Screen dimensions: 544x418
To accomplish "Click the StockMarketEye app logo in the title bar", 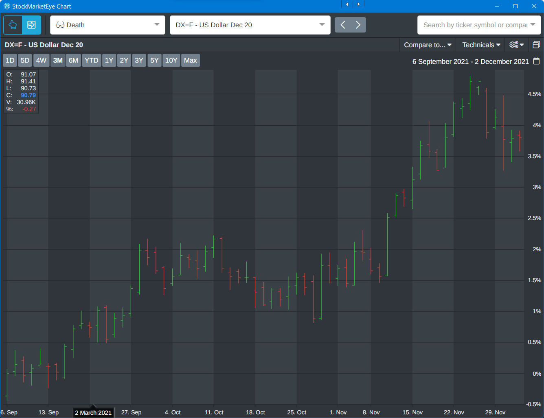I will [7, 6].
